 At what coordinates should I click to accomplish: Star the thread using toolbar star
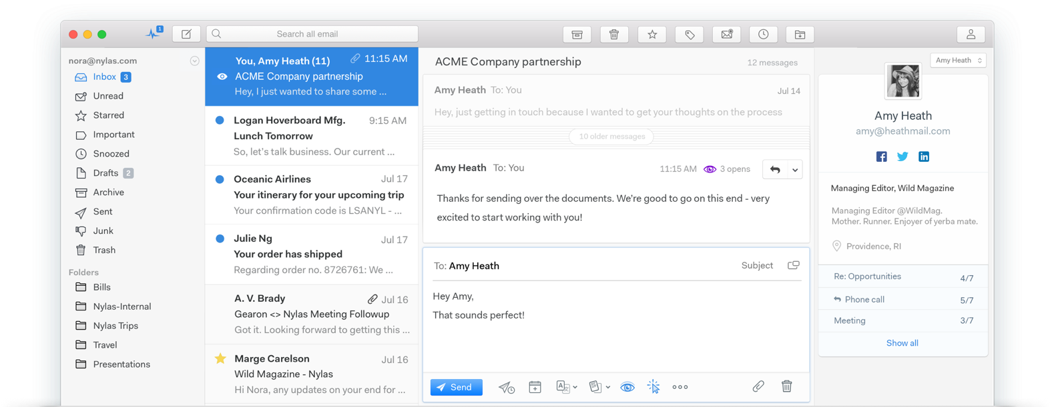pos(652,35)
